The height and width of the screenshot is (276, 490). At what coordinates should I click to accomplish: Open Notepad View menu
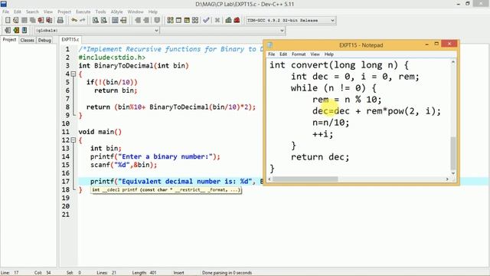(x=315, y=54)
